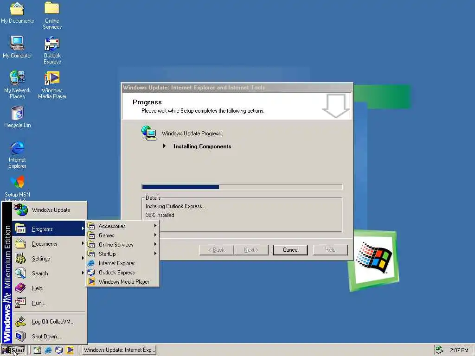Image resolution: width=475 pixels, height=356 pixels.
Task: Click the Settings submenu arrow
Action: (83, 258)
